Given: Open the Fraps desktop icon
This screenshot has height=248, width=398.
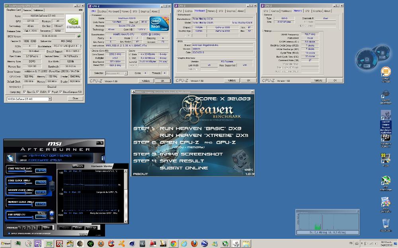Looking at the screenshot, I should pyautogui.click(x=386, y=160).
